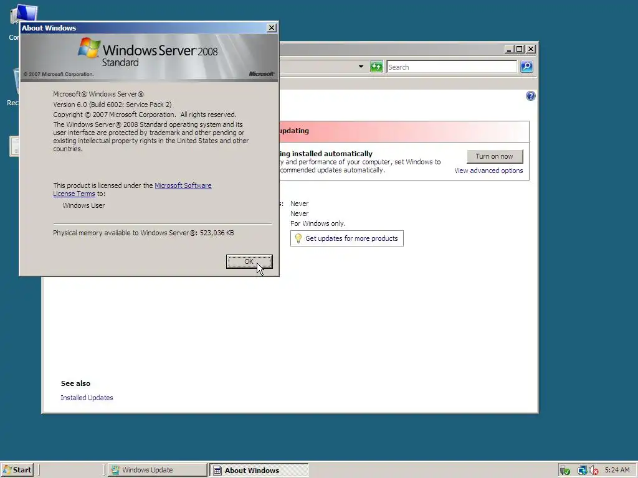
Task: Open View advanced options link
Action: click(488, 171)
